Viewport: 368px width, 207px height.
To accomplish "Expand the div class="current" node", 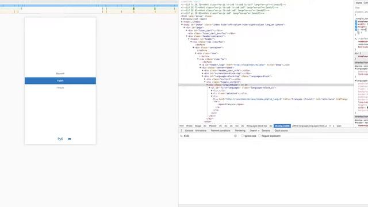I will (205, 79).
